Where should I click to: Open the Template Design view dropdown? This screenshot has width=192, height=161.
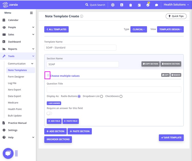tap(170, 29)
